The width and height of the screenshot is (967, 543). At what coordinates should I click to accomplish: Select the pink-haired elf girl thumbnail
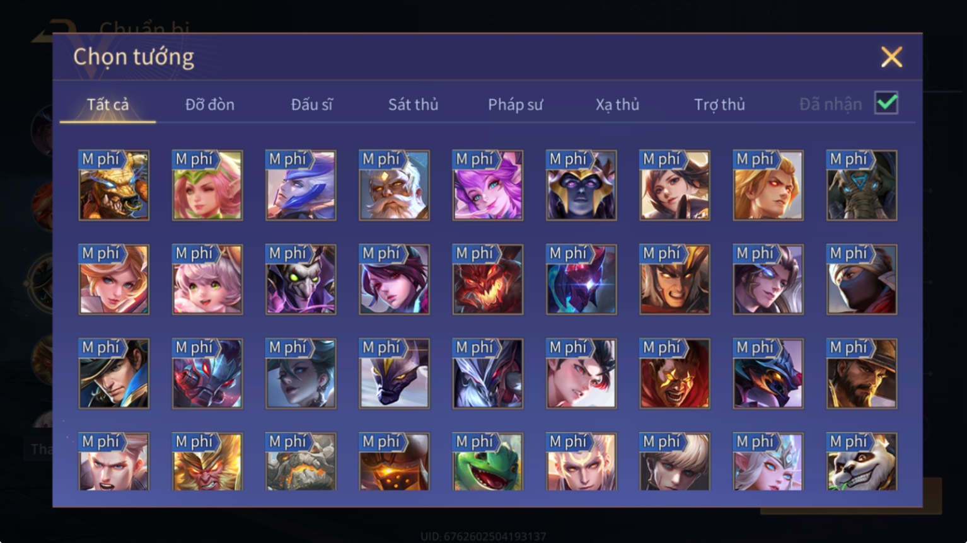pyautogui.click(x=207, y=185)
